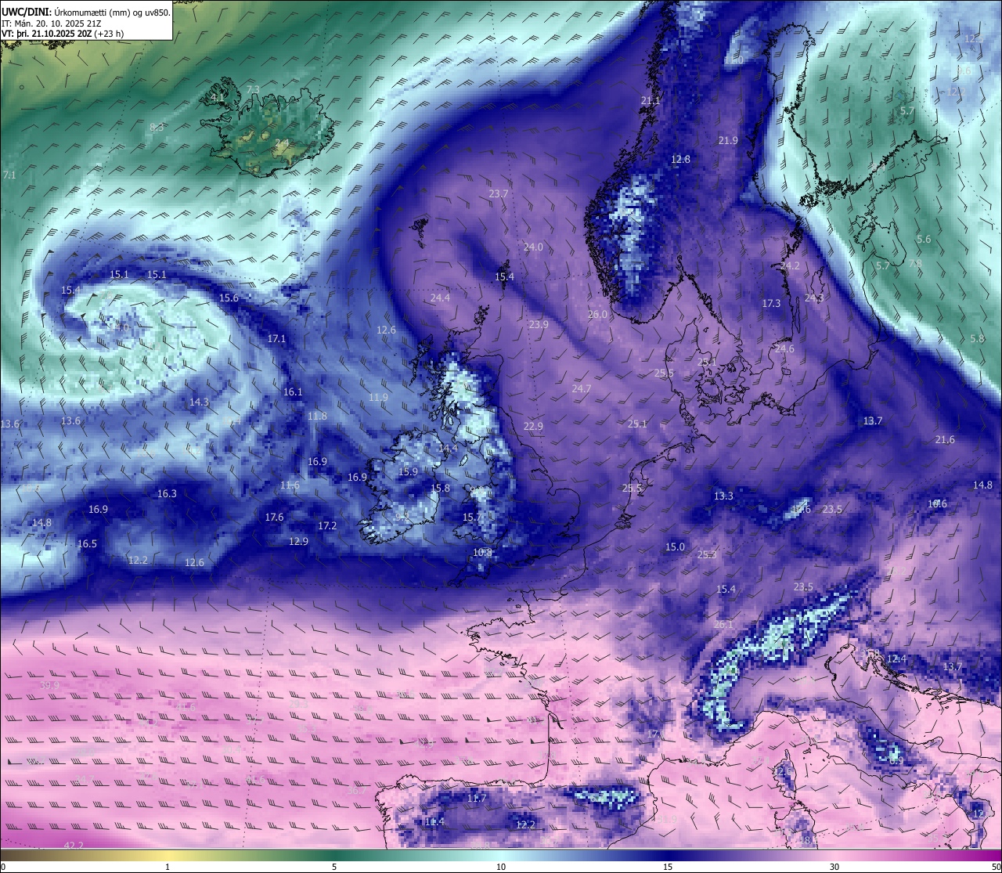This screenshot has width=1002, height=873.
Task: Click the 23.9 value label
Action: [539, 325]
